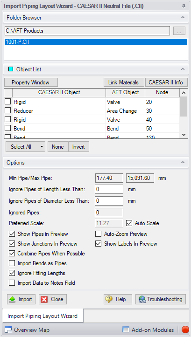Screen dimensions: 191x337
Task: Click the red X Close icon
Action: pyautogui.click(x=44, y=299)
